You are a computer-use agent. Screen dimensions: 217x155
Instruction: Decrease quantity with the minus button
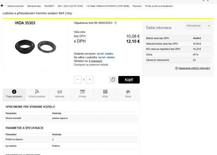coord(78,80)
